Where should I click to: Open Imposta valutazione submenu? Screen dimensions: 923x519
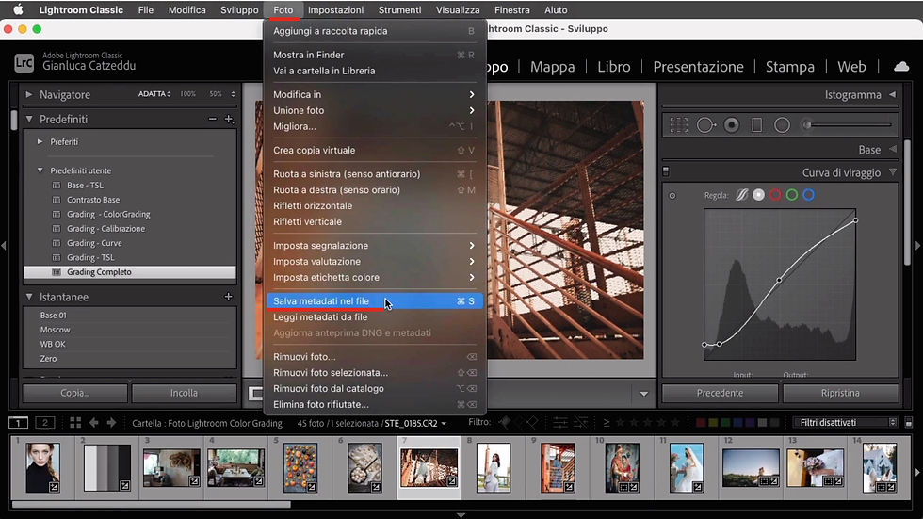point(375,261)
